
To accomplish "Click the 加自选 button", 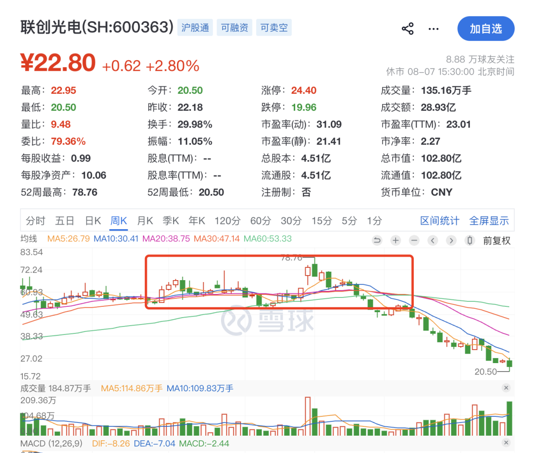I will click(486, 29).
